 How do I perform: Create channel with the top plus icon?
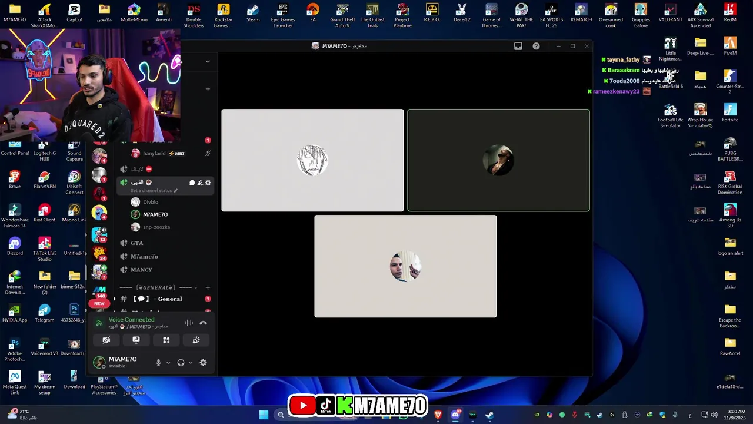pos(208,89)
